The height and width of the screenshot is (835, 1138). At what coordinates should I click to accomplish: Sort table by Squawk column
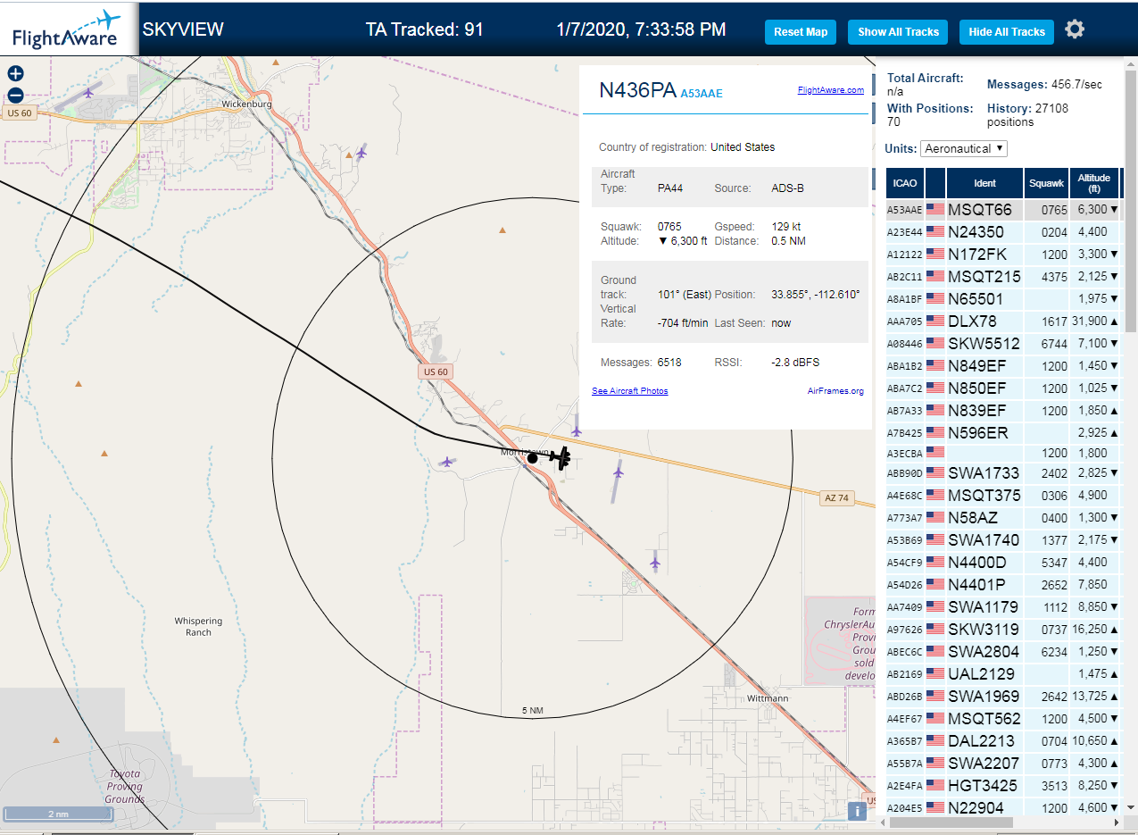click(x=1046, y=183)
